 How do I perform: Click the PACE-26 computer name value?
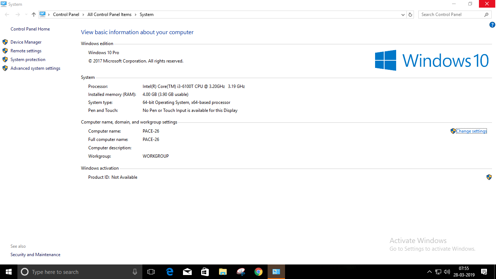pos(151,131)
